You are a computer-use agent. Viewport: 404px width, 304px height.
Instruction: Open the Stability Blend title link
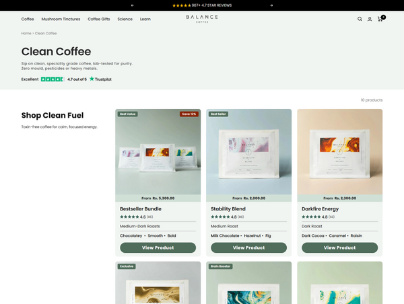(x=228, y=209)
